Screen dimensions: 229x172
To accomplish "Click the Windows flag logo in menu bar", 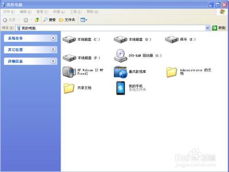I will (x=222, y=12).
